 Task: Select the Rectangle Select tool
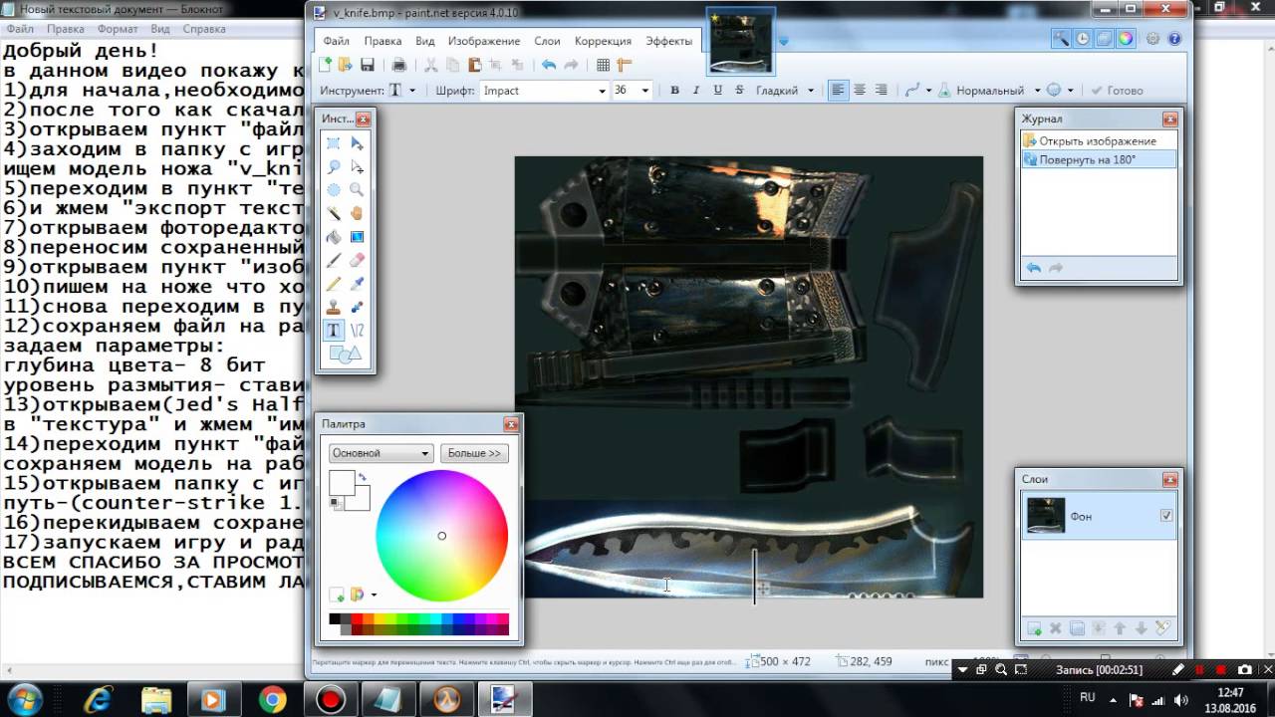pyautogui.click(x=334, y=144)
